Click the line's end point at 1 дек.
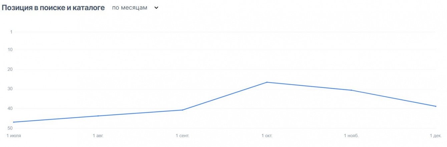Image resolution: width=447 pixels, height=147 pixels. [436, 106]
